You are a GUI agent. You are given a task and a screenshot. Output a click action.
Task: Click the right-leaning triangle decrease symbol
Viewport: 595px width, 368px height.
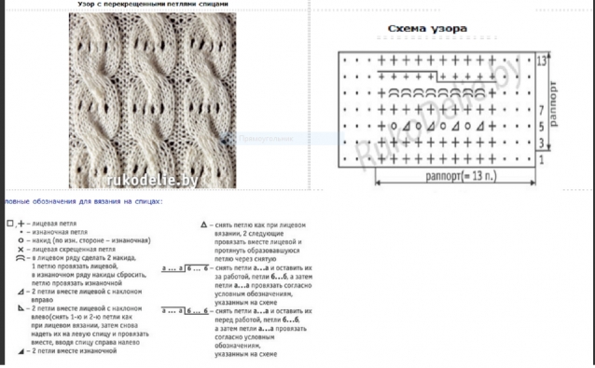(x=21, y=292)
